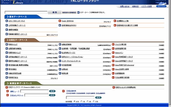Viewport: 171px width, 107px height.
Task: Click the arrow icon beside 主要民事判例解説
Action: click(7, 48)
